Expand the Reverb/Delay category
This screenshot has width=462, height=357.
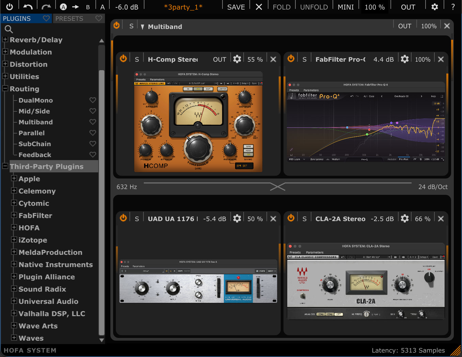[x=5, y=40]
